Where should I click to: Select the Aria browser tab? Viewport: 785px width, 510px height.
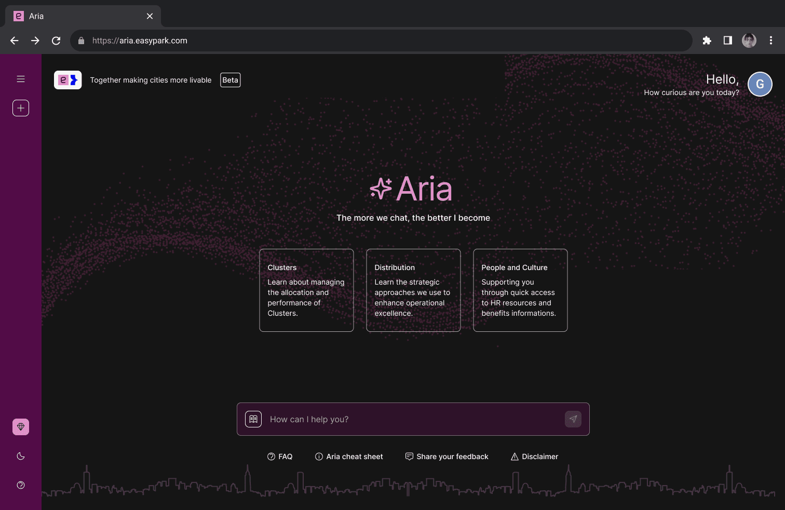click(83, 16)
